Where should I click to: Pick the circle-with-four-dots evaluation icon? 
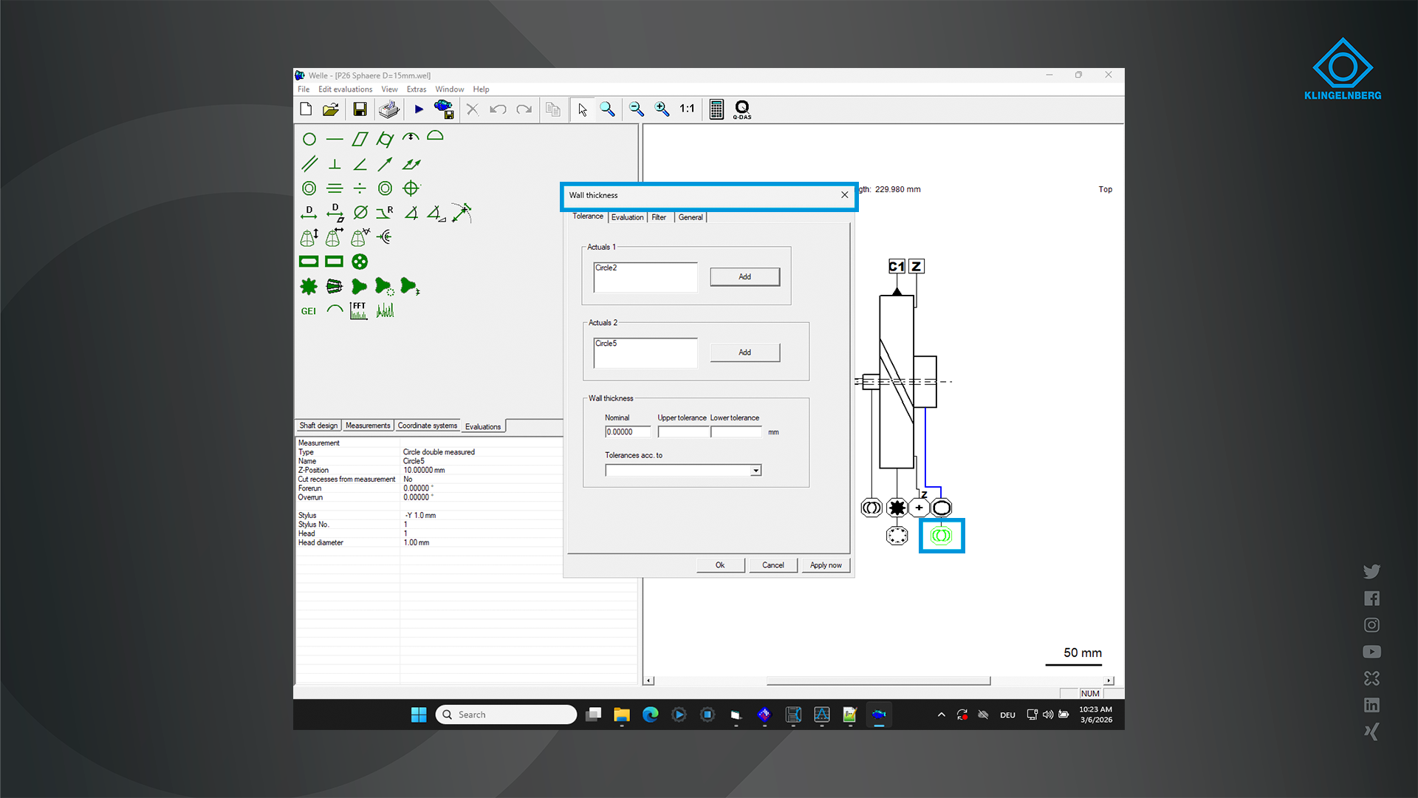click(x=360, y=262)
